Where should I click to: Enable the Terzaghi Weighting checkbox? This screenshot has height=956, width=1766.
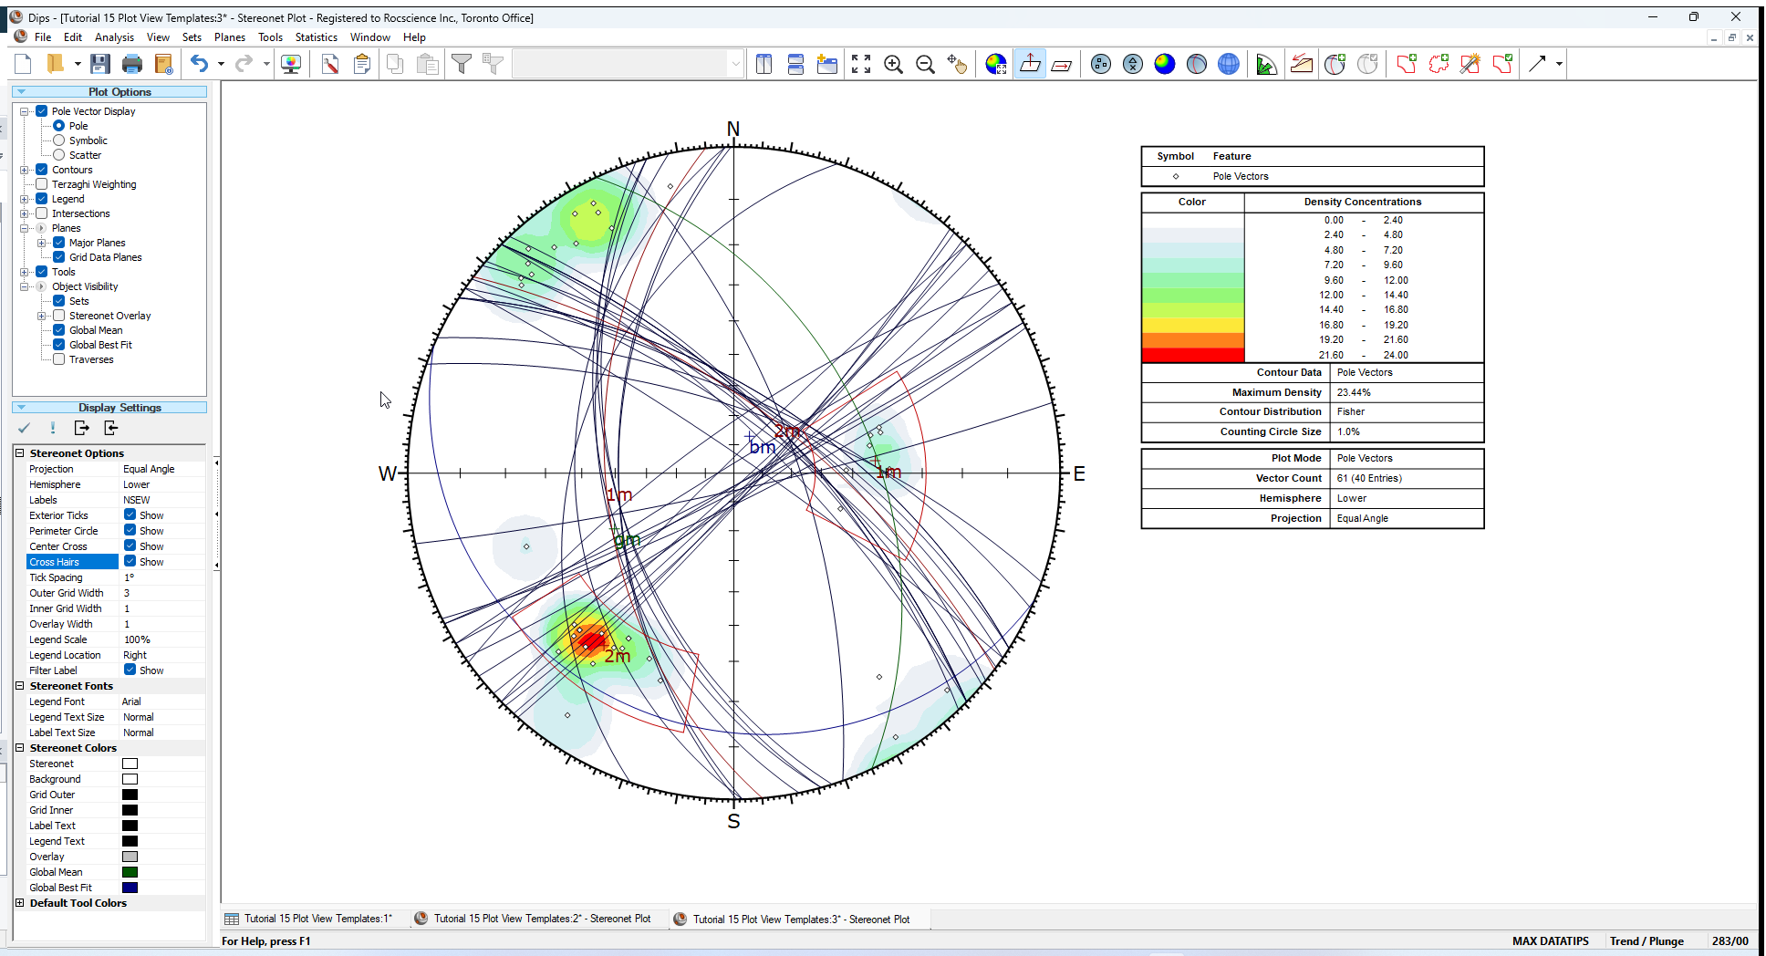(42, 183)
